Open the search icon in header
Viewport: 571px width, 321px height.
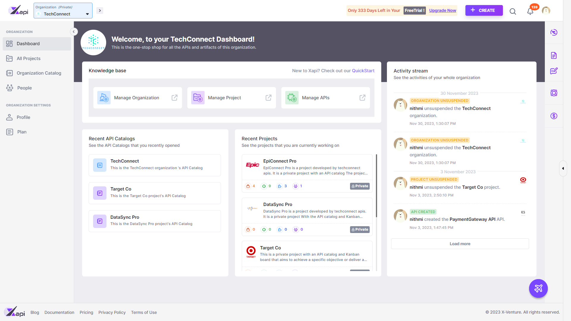[x=513, y=11]
